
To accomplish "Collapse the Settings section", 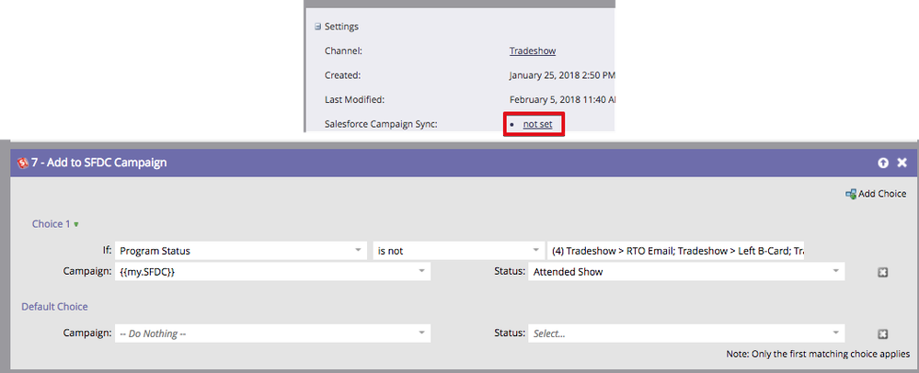I will [x=318, y=27].
